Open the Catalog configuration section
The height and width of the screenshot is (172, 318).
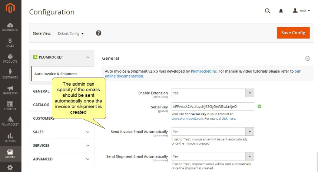(41, 105)
